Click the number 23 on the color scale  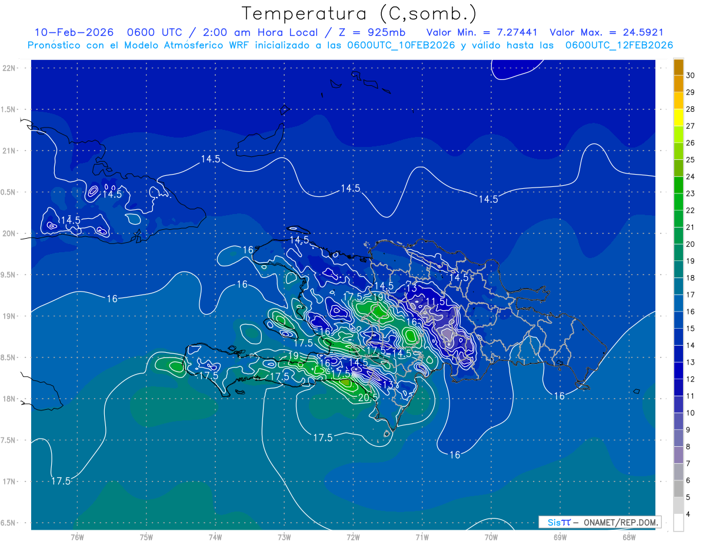pos(691,193)
